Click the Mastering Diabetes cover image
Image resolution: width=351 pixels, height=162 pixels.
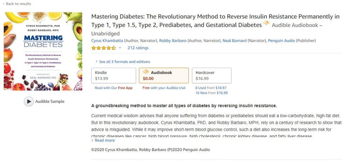tap(43, 51)
